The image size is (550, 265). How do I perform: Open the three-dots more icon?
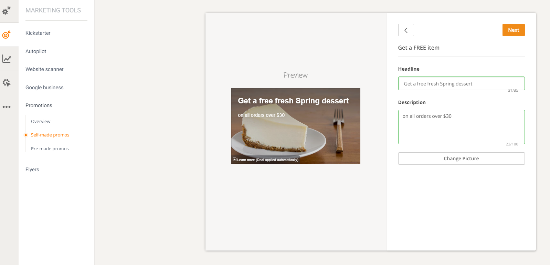tap(7, 107)
